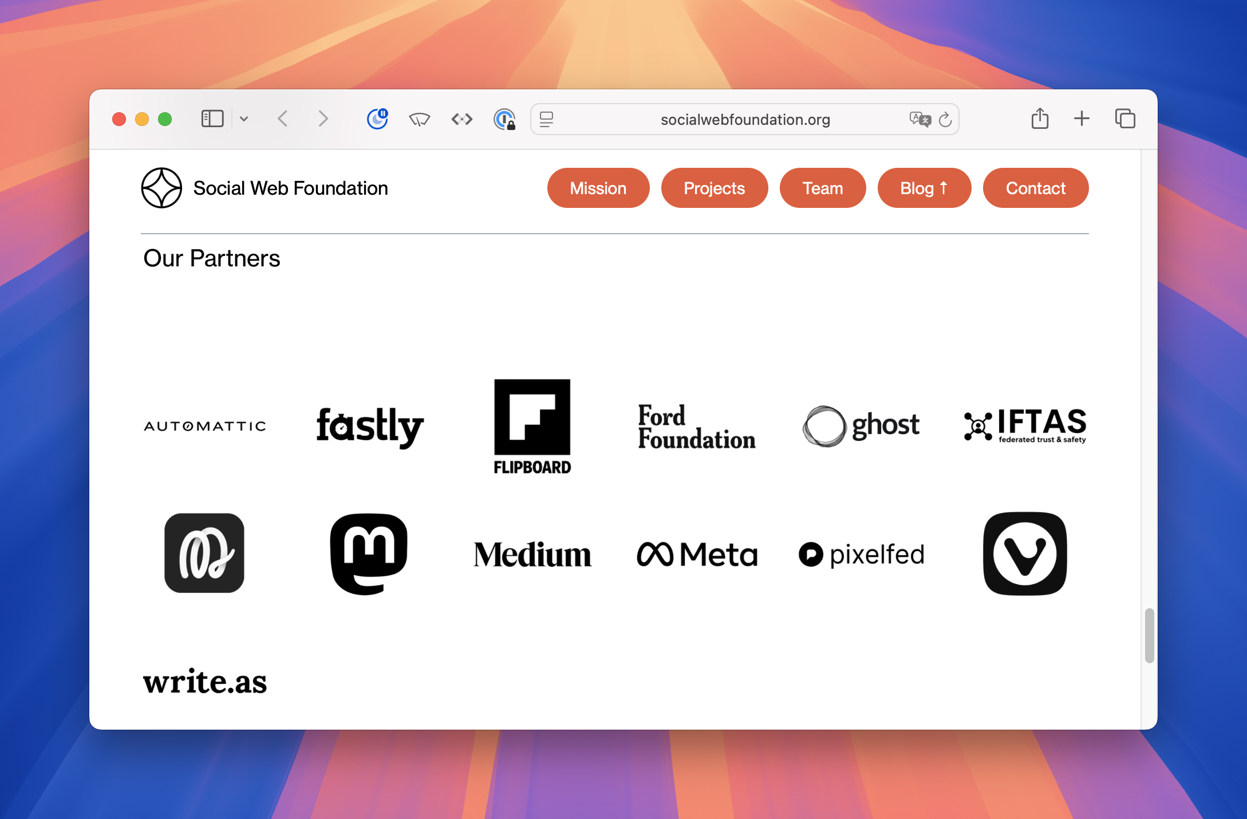Open the Projects page
This screenshot has width=1247, height=819.
[715, 188]
